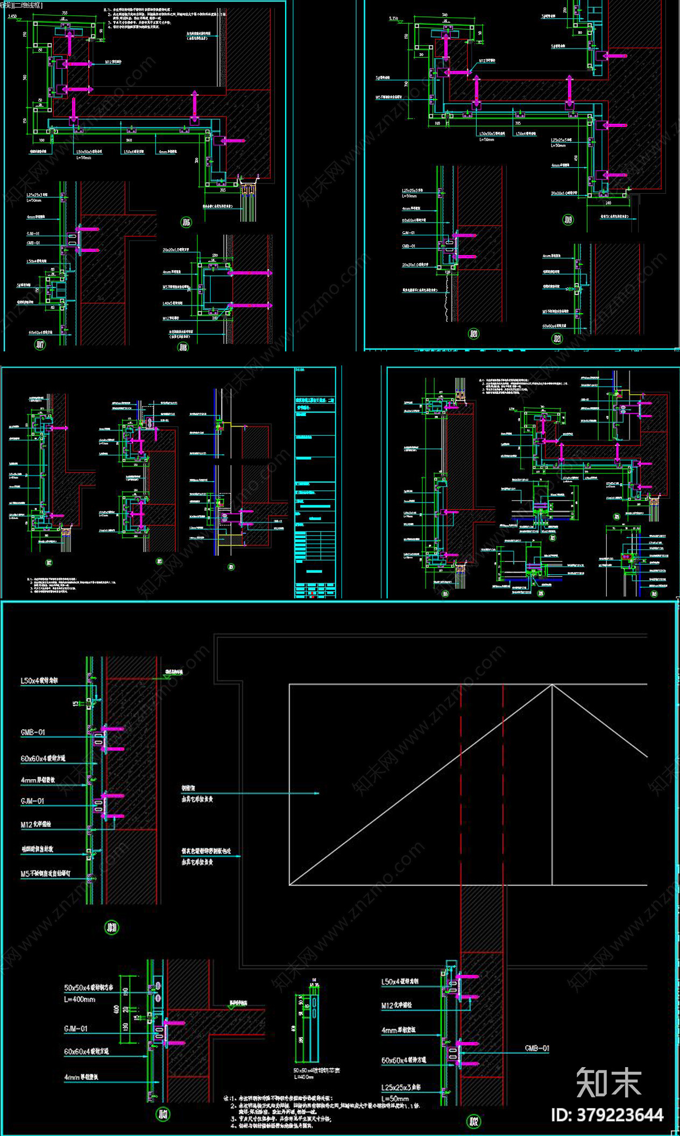
Task: Select the L50x4 label at top of bottom sheet
Action: 39,681
